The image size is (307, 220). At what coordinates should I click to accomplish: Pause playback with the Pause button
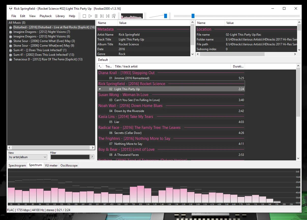click(96, 16)
